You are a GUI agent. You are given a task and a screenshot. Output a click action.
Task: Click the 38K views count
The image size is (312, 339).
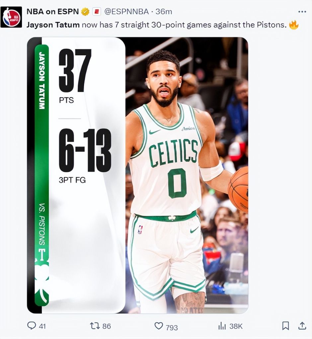(x=236, y=326)
